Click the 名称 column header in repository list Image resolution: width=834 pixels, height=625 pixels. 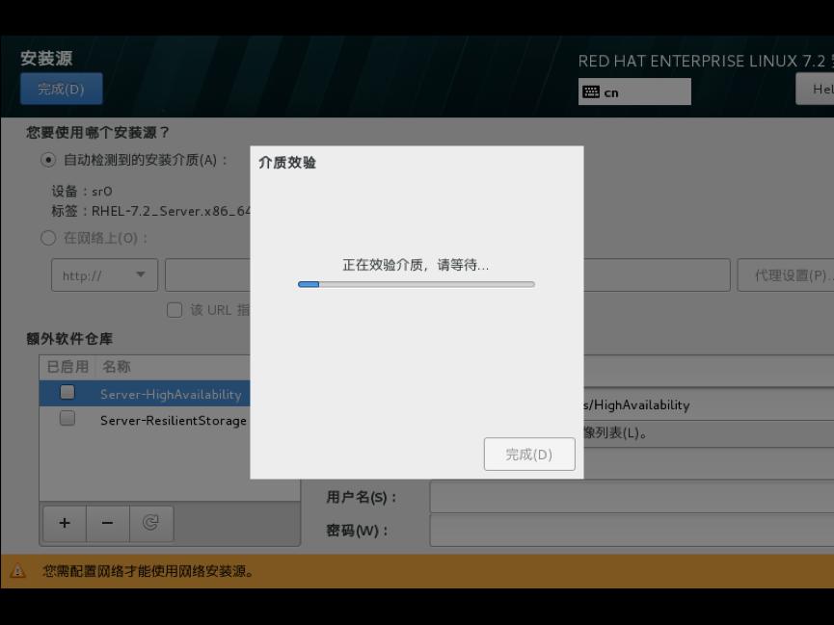coord(117,367)
